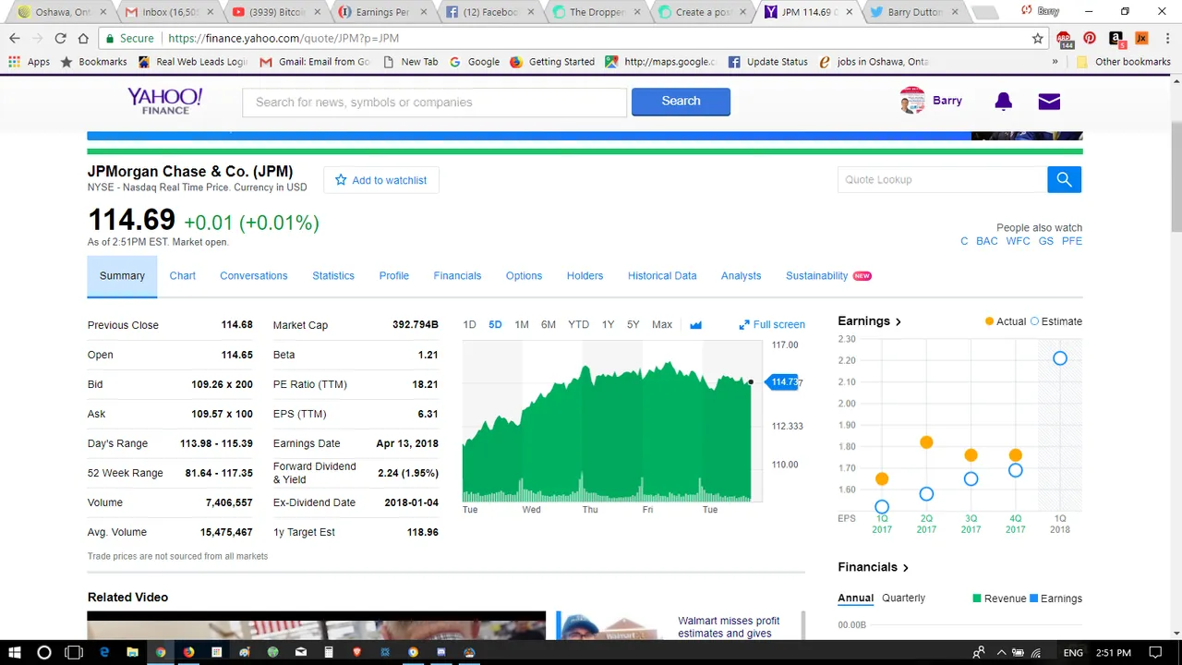Click the Yahoo Finance logo
The image size is (1182, 665).
click(164, 101)
